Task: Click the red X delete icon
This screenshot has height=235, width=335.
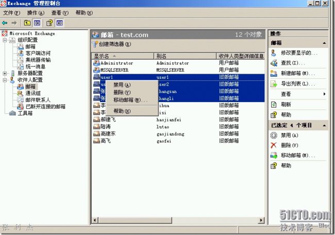Action: (x=274, y=145)
